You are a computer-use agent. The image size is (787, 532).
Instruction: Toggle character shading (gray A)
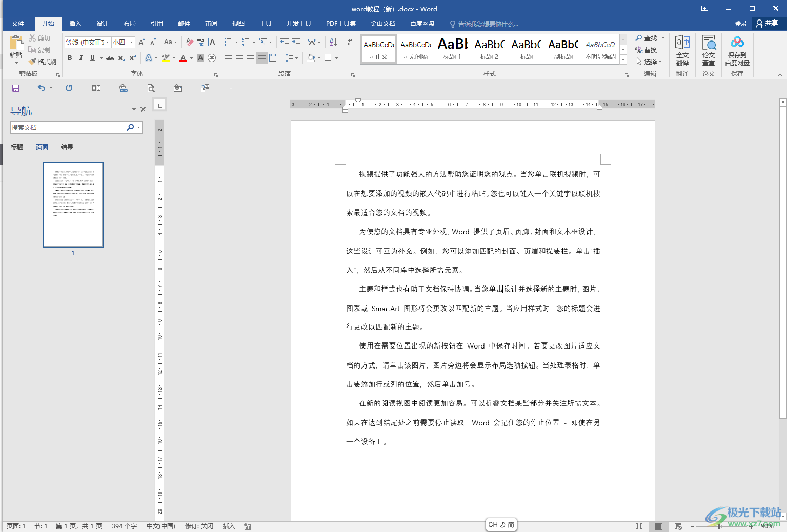pyautogui.click(x=200, y=58)
